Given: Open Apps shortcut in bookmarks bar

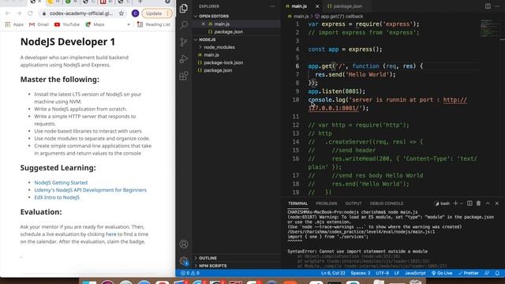Looking at the screenshot, I should click(x=14, y=24).
